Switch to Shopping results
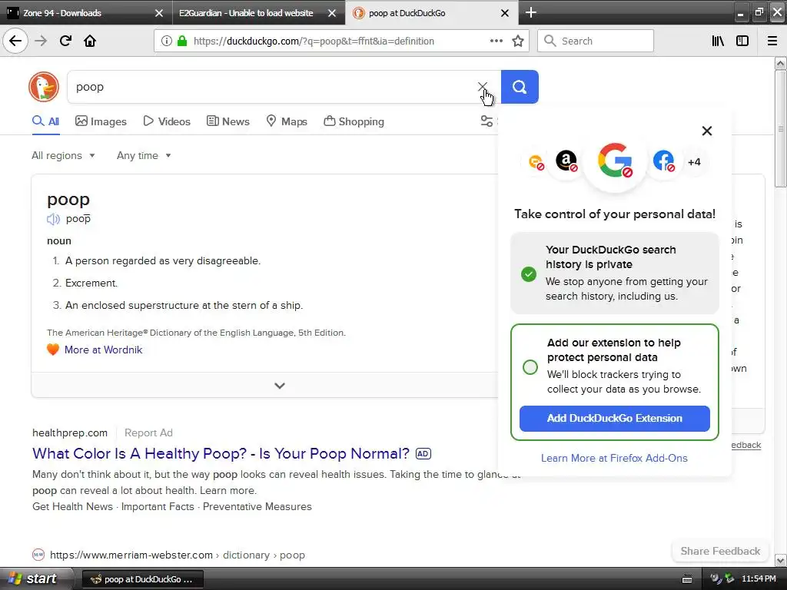The image size is (787, 590). pyautogui.click(x=354, y=121)
